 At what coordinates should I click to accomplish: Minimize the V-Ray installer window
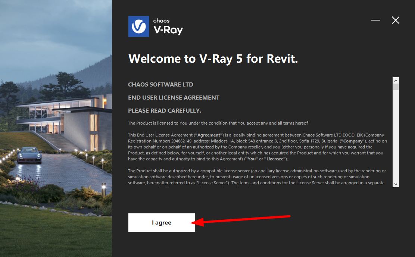pyautogui.click(x=375, y=20)
